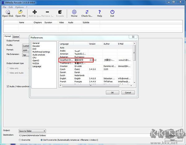Select OpenCl in Preferences list
The height and width of the screenshot is (145, 186).
[36, 61]
